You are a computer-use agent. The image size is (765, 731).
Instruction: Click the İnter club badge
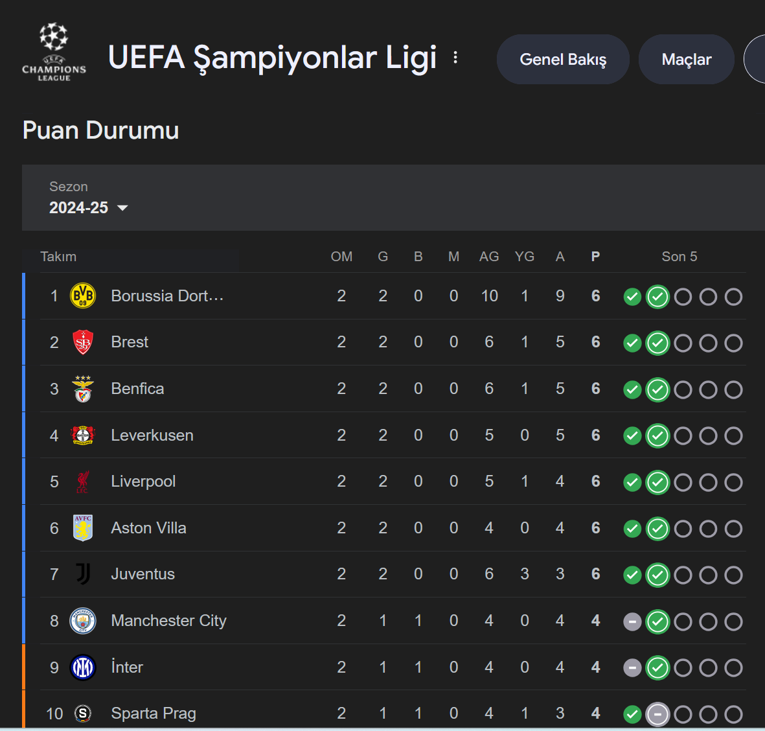click(x=83, y=667)
